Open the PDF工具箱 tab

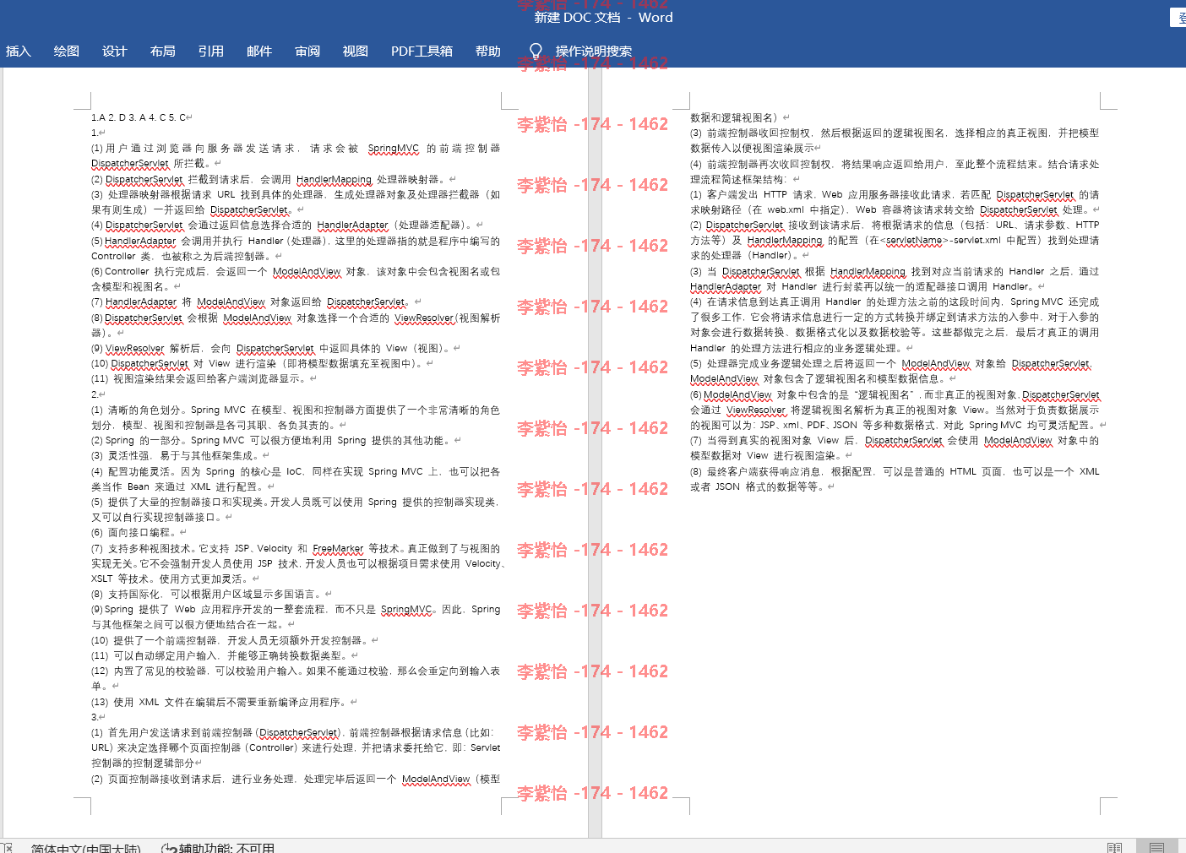point(422,52)
